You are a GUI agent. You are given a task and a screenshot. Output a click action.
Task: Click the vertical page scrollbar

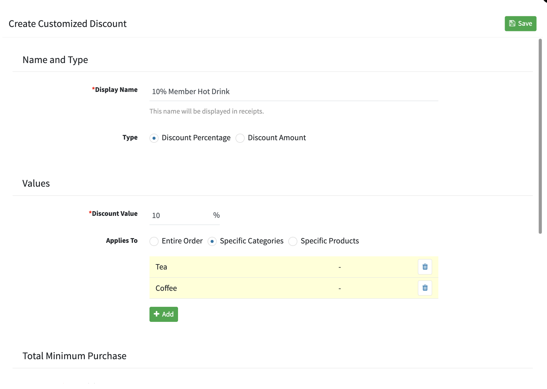pos(540,136)
